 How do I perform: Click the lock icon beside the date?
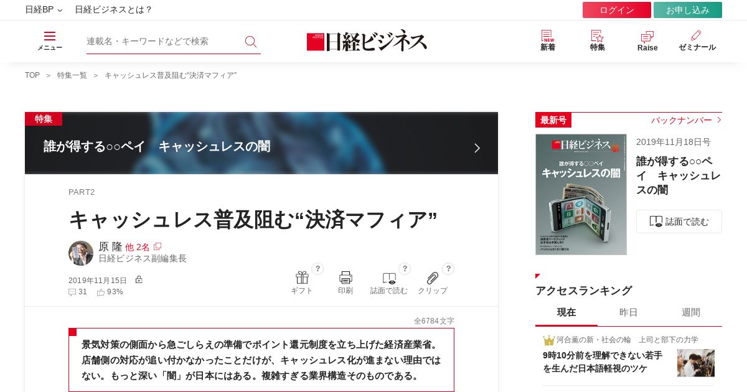pos(139,280)
